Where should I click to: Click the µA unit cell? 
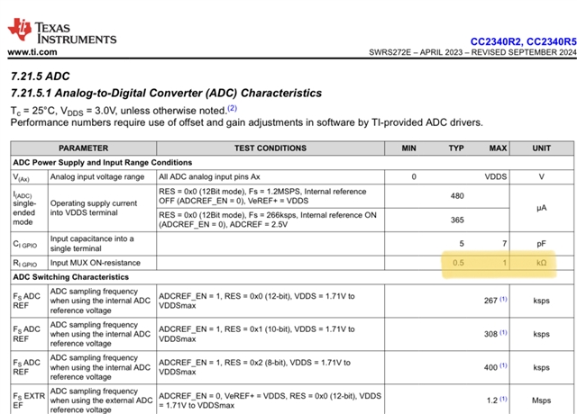(541, 208)
